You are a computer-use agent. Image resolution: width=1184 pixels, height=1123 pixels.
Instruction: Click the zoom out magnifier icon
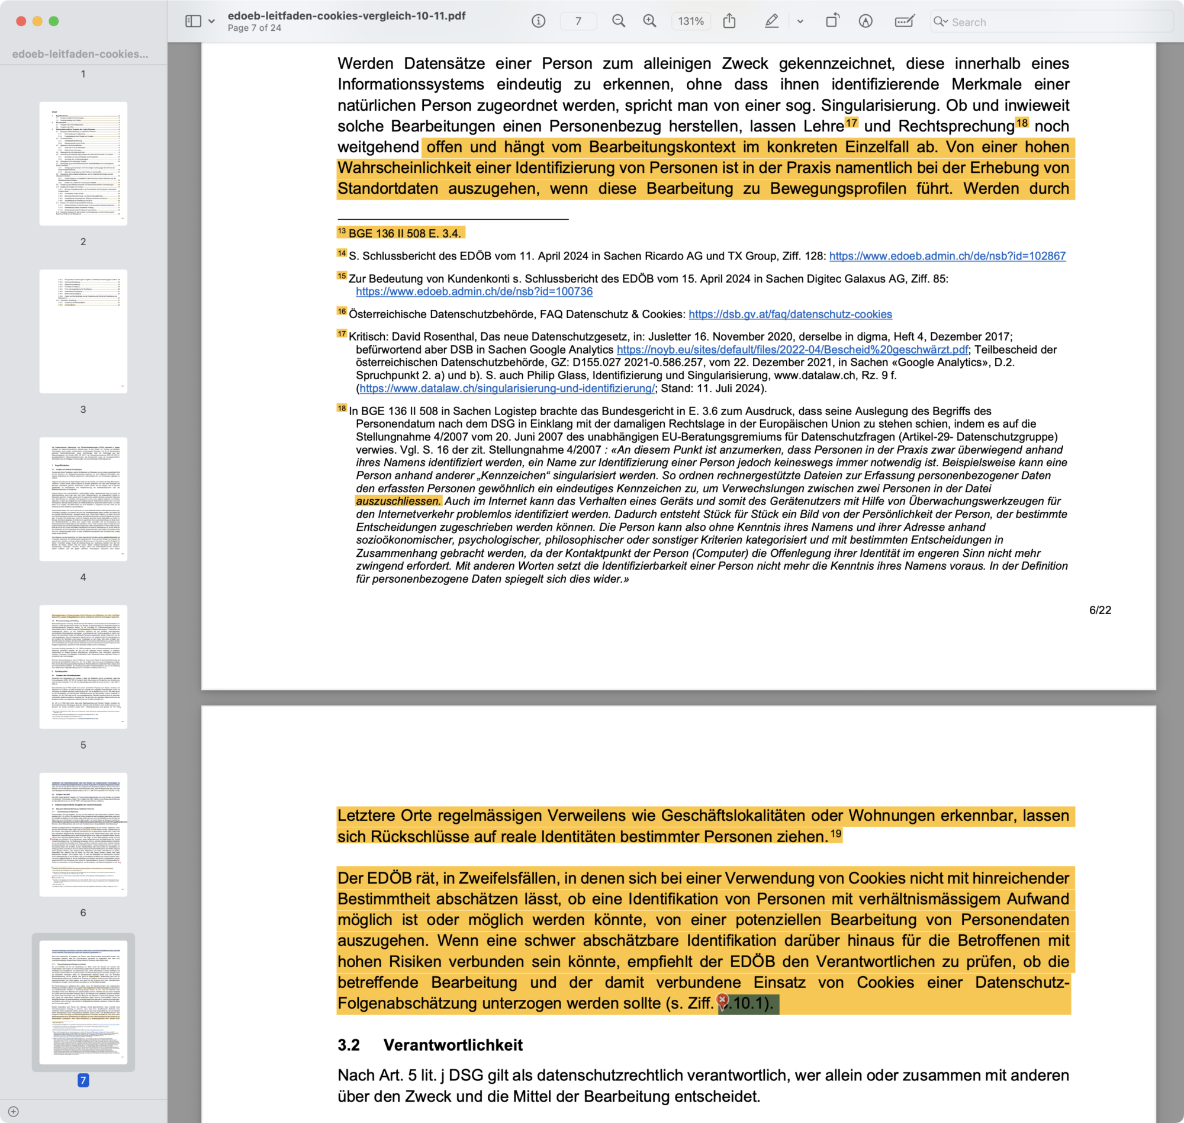(619, 21)
